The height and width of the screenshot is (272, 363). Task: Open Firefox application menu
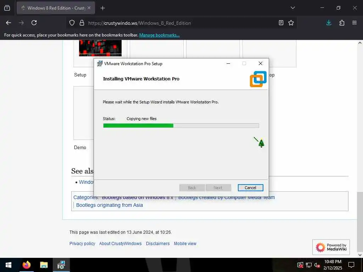point(354,23)
